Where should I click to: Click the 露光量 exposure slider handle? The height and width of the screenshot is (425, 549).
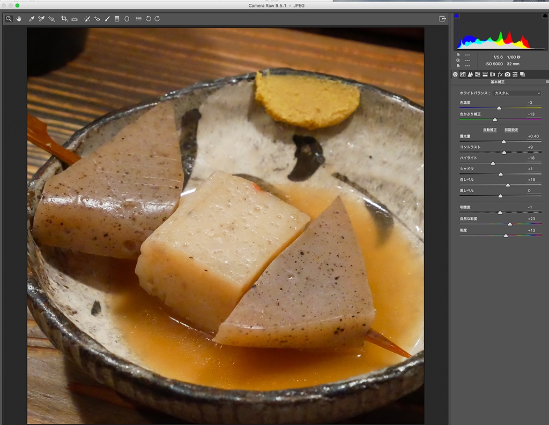(503, 142)
